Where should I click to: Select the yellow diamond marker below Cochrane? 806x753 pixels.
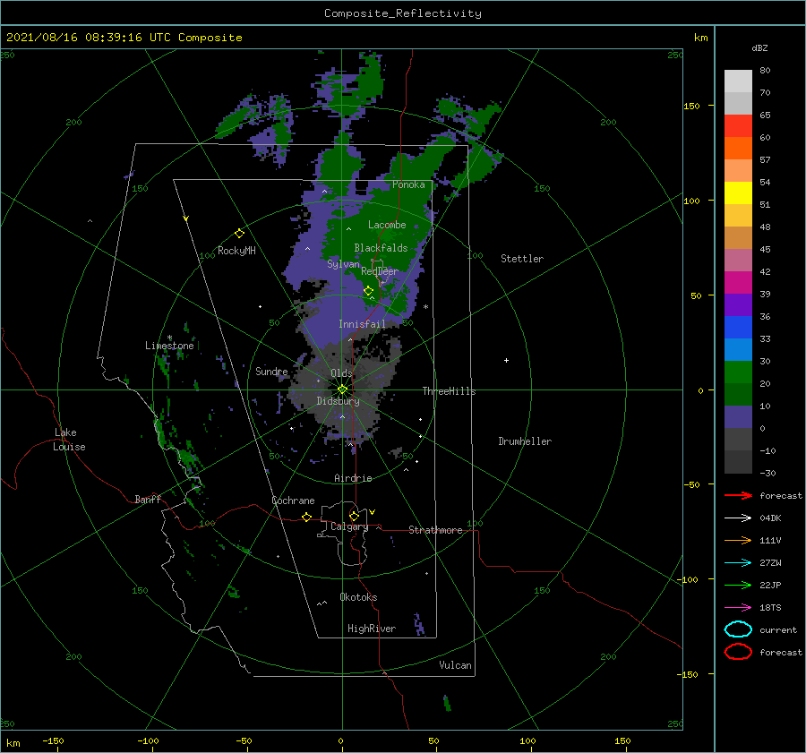coord(307,518)
